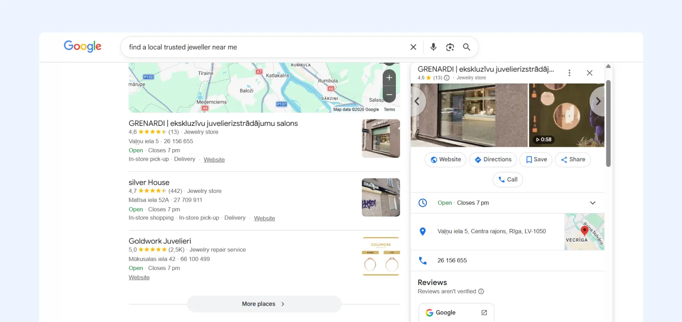Open GRENARDI panel three-dot menu
This screenshot has width=682, height=322.
pos(569,73)
